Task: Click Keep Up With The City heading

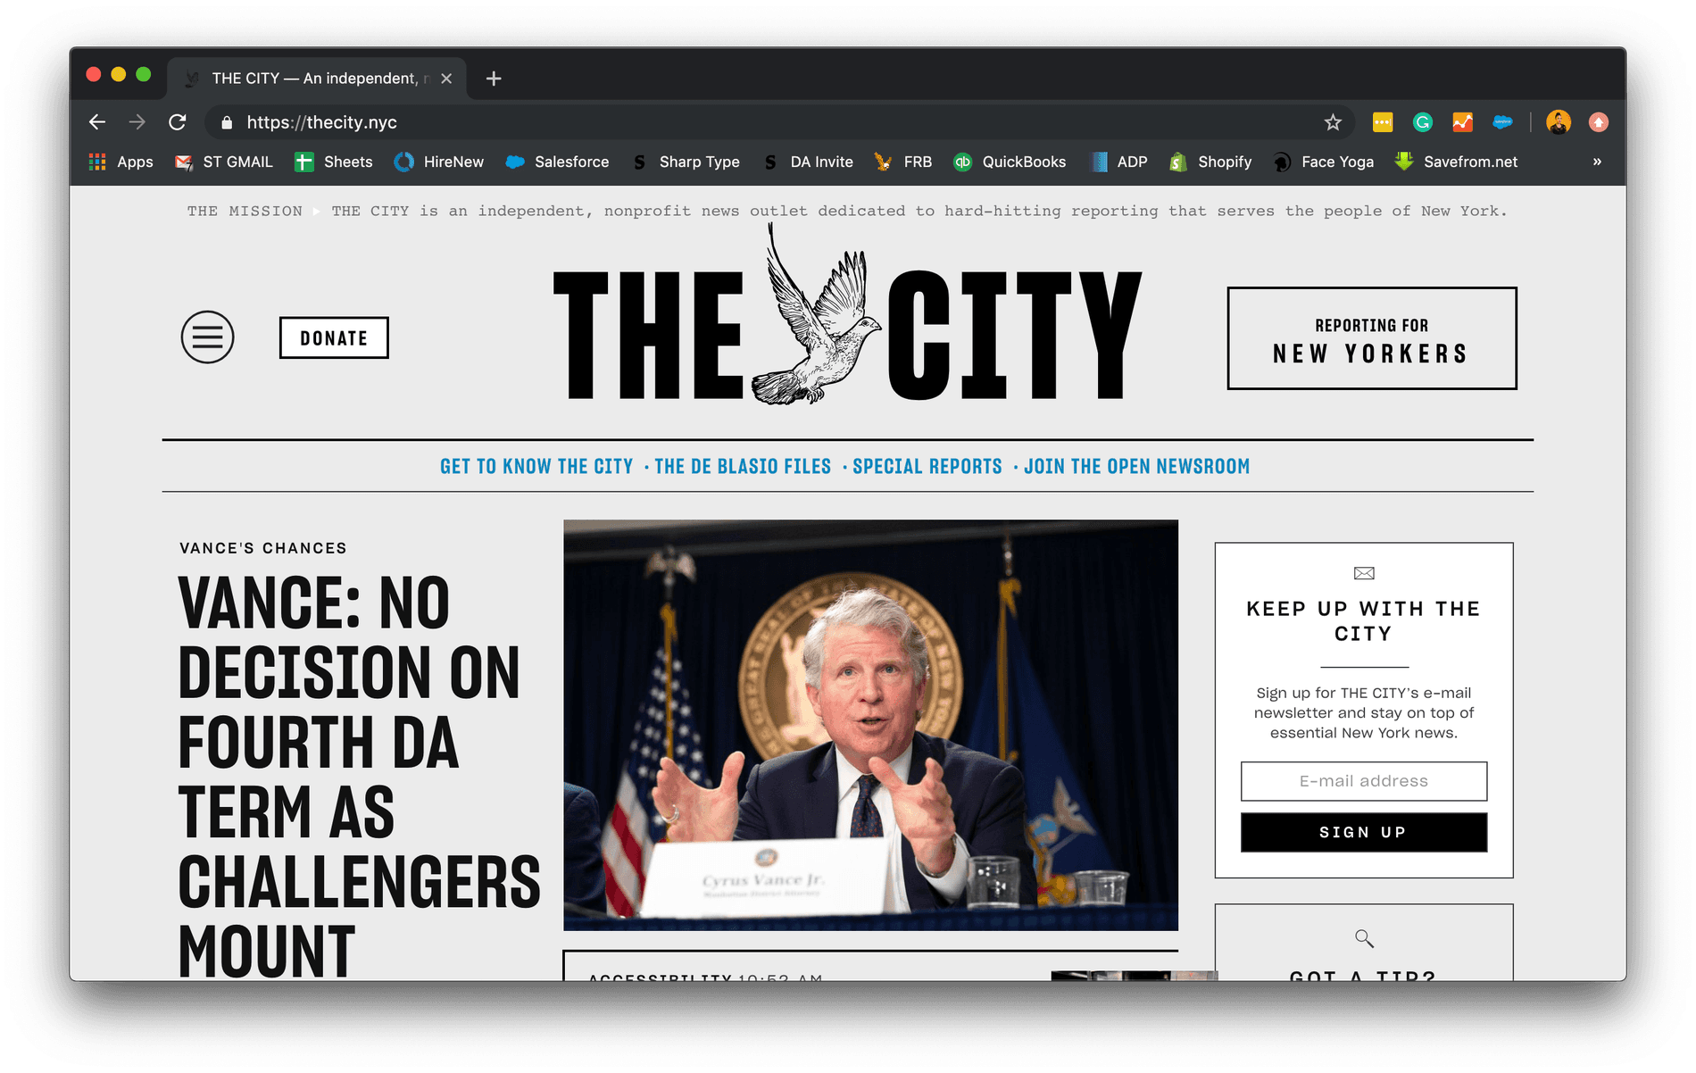Action: coord(1363,621)
